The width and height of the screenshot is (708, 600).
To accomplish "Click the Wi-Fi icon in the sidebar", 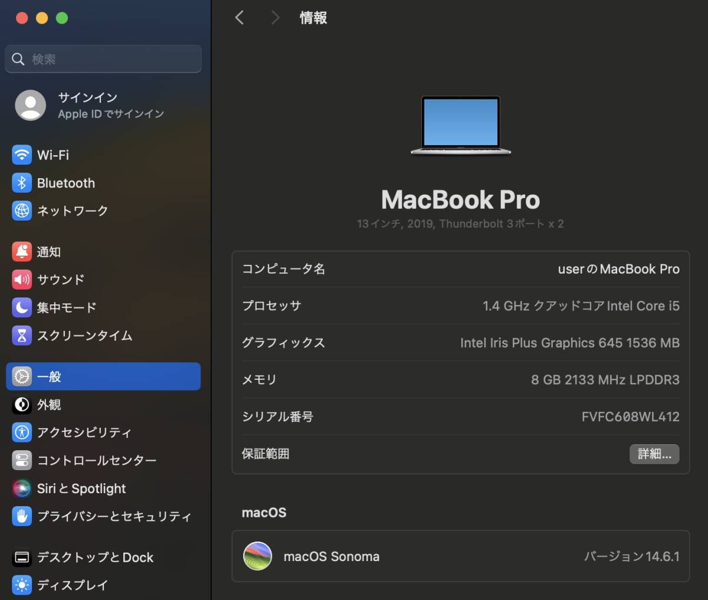I will 22,155.
